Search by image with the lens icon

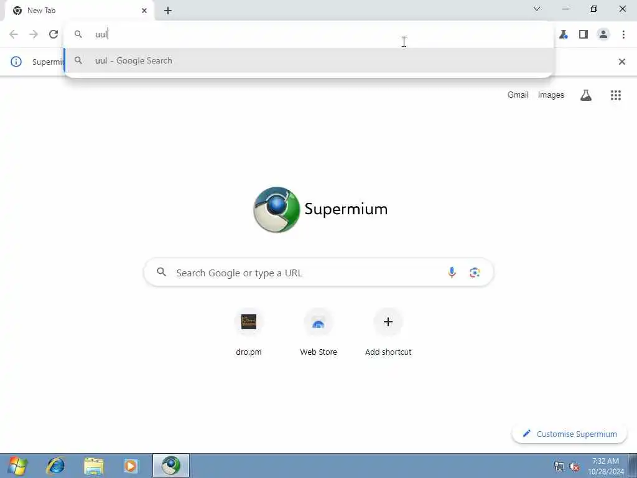click(x=475, y=273)
